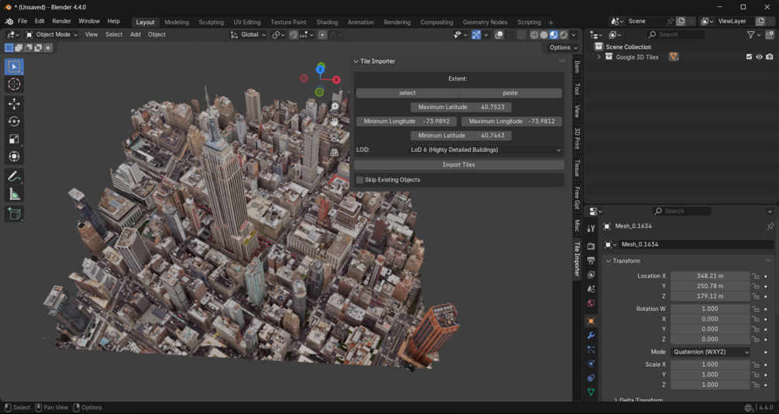
Task: Open the viewport Options dropdown
Action: (564, 48)
